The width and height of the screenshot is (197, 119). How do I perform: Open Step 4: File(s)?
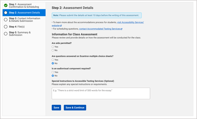tap(24, 27)
